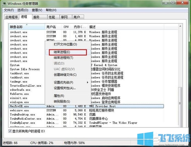Click the 优酷媒体中心 description
Screen dimensions: 191x147
coord(99,119)
